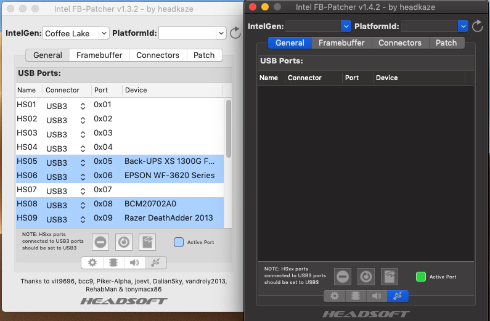Click Back-UPS XS 1300G device entry
Viewport: 490px width, 321px height.
click(x=169, y=161)
